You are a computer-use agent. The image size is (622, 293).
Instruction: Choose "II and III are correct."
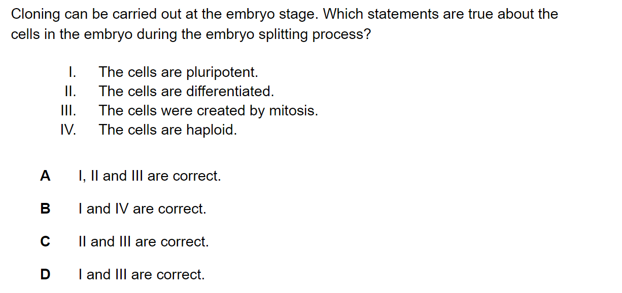(x=144, y=242)
